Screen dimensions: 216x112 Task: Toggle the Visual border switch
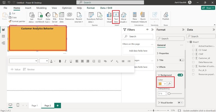point(180,102)
